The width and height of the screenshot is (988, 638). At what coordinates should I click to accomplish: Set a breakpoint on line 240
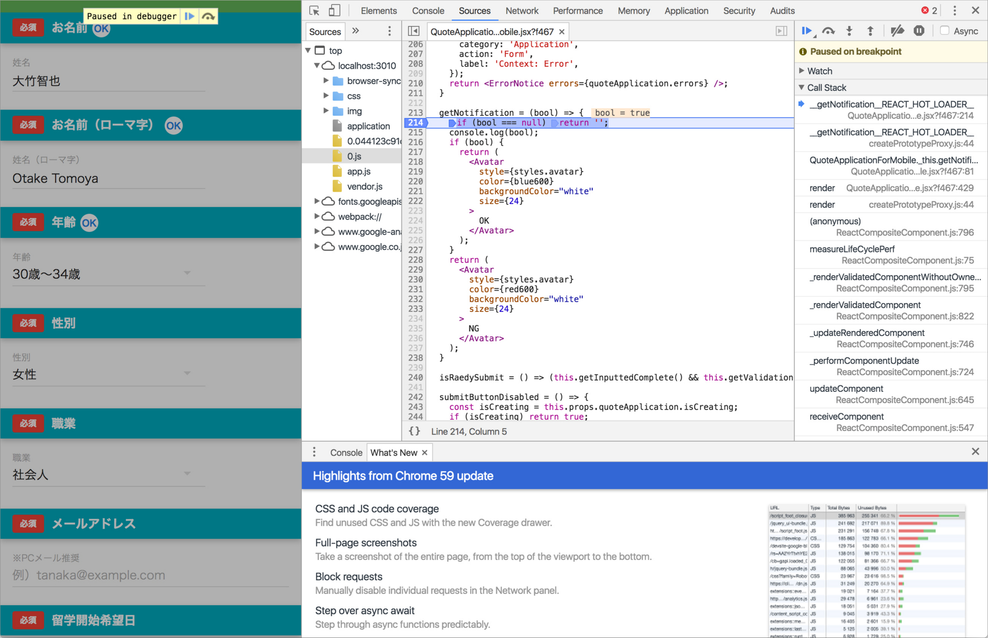[x=415, y=378]
